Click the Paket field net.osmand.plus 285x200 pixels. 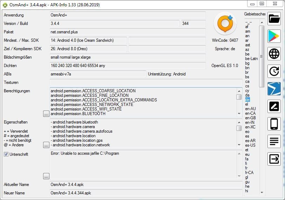click(128, 32)
